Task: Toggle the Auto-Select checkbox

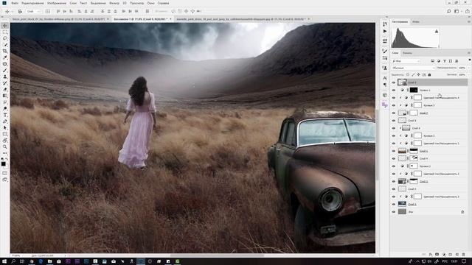Action: click(20, 12)
